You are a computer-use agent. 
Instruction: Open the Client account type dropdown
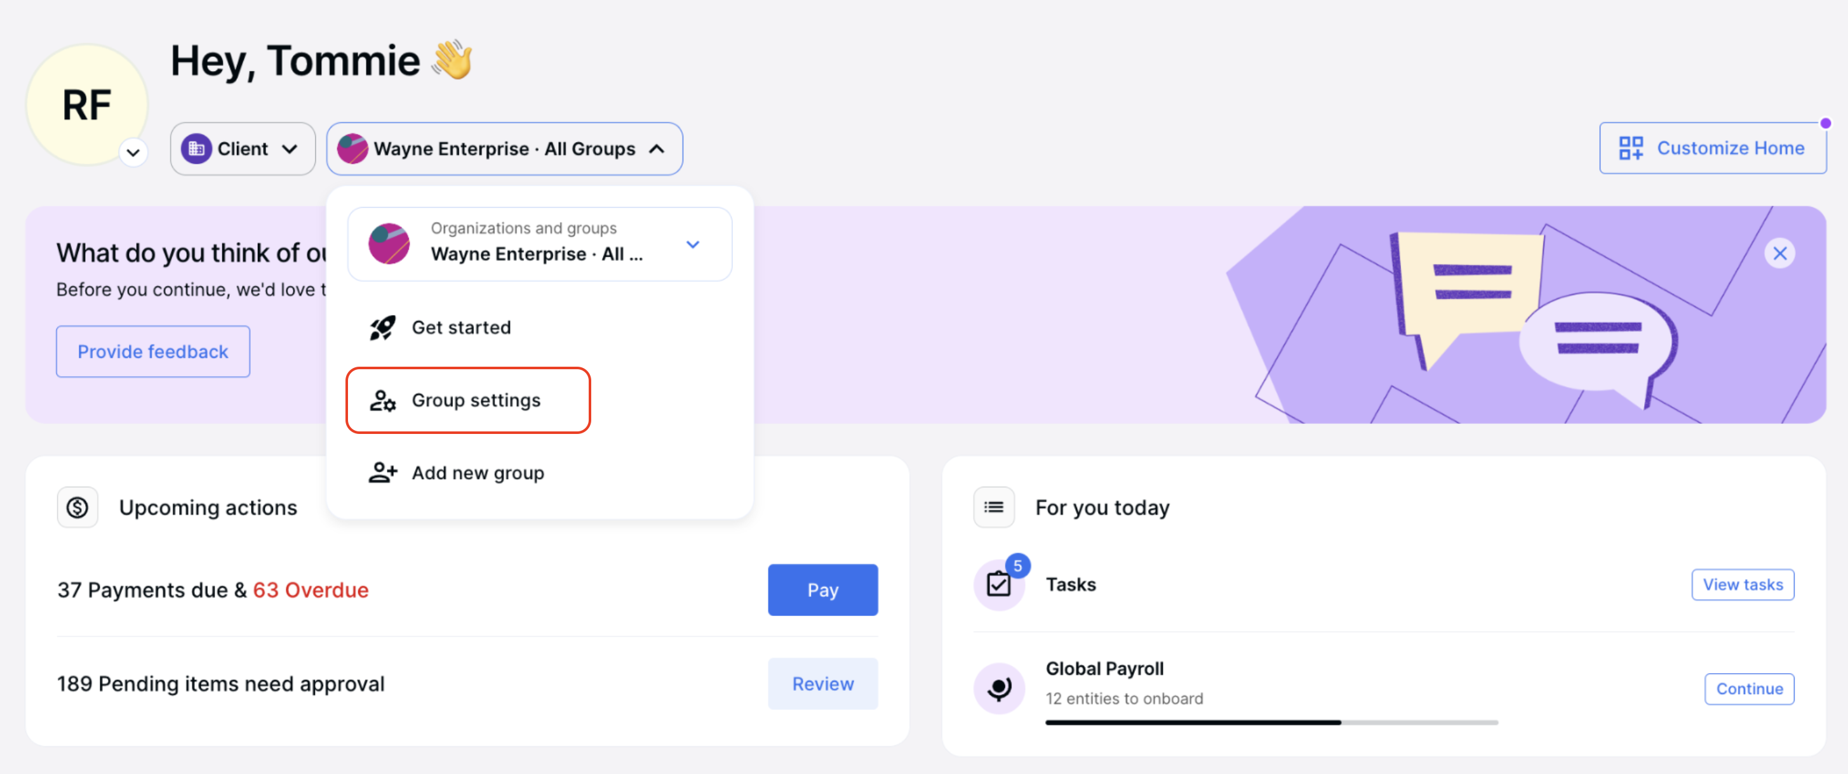click(243, 148)
